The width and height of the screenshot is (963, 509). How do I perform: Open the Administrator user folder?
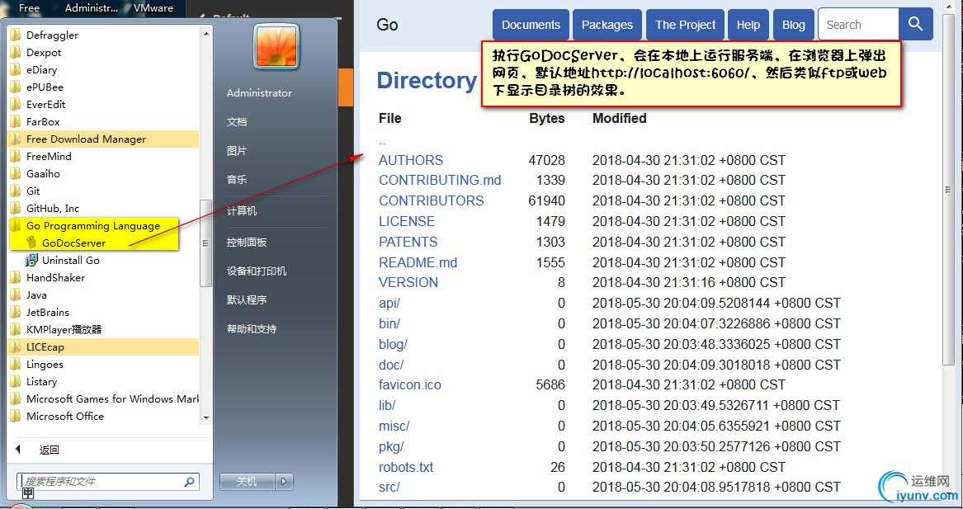click(x=259, y=92)
